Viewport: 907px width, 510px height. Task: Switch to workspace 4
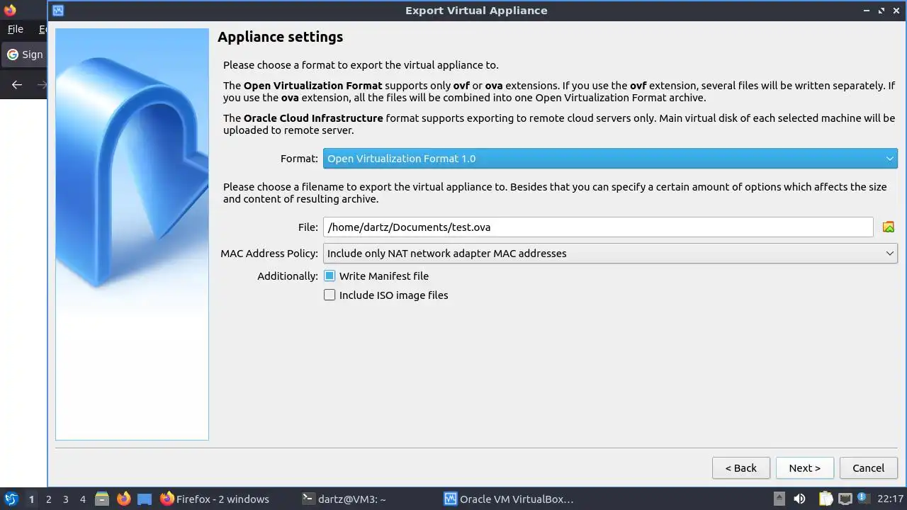(82, 499)
